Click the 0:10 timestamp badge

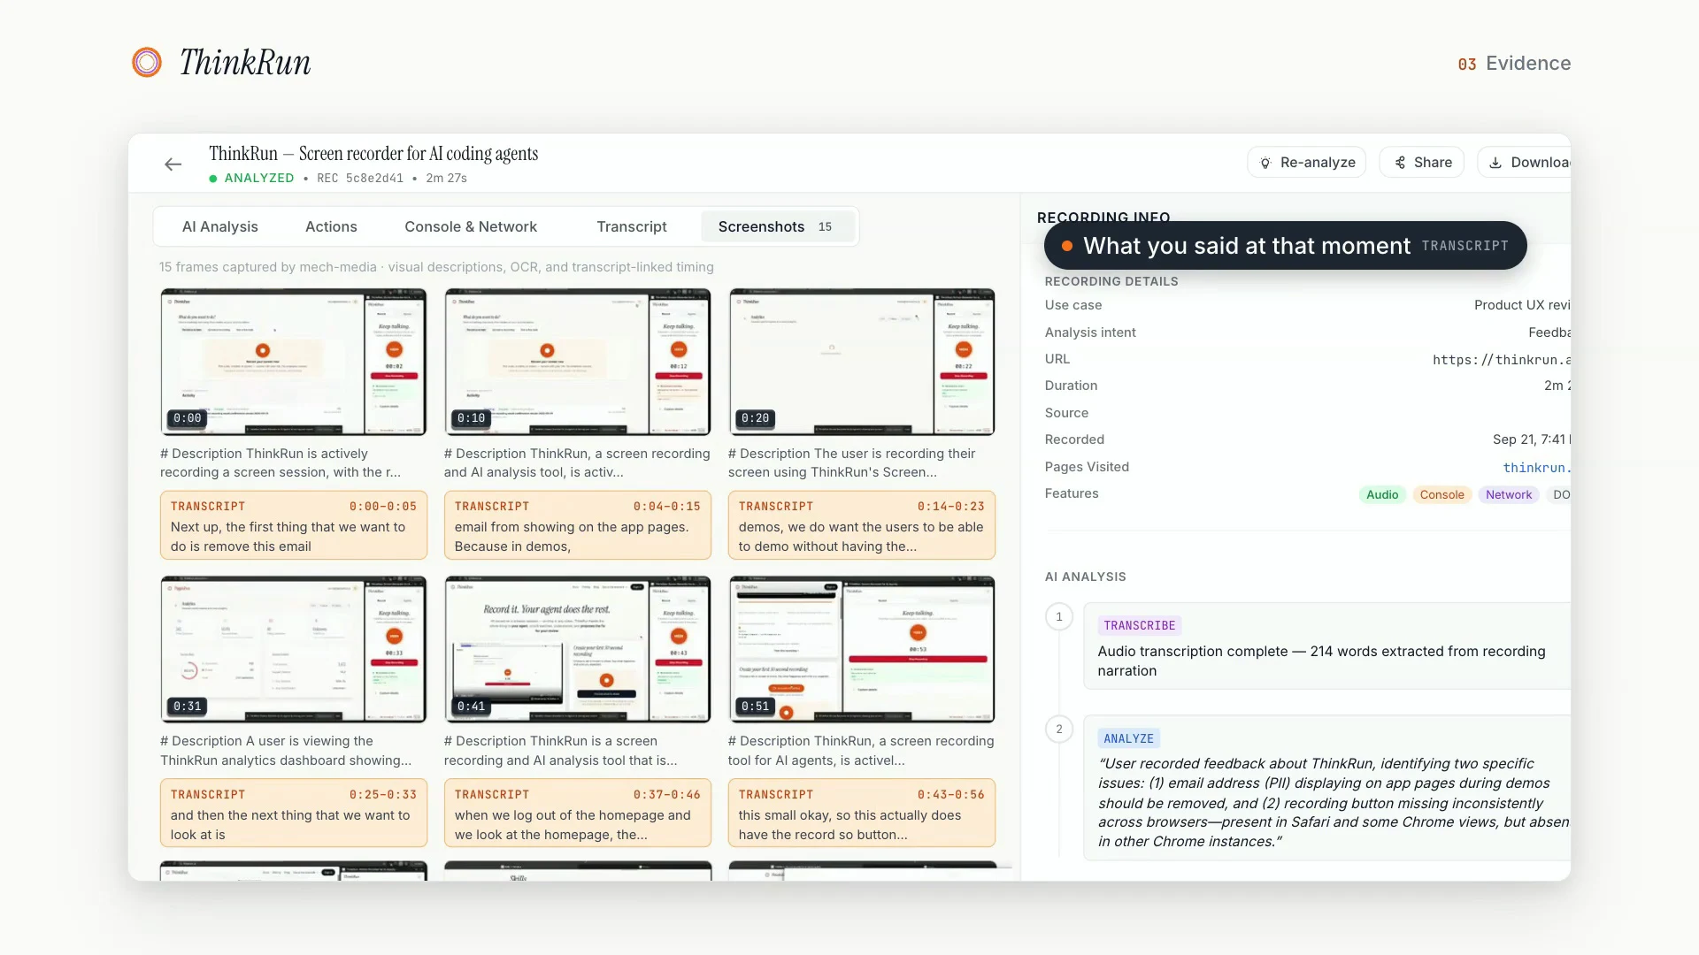(472, 418)
